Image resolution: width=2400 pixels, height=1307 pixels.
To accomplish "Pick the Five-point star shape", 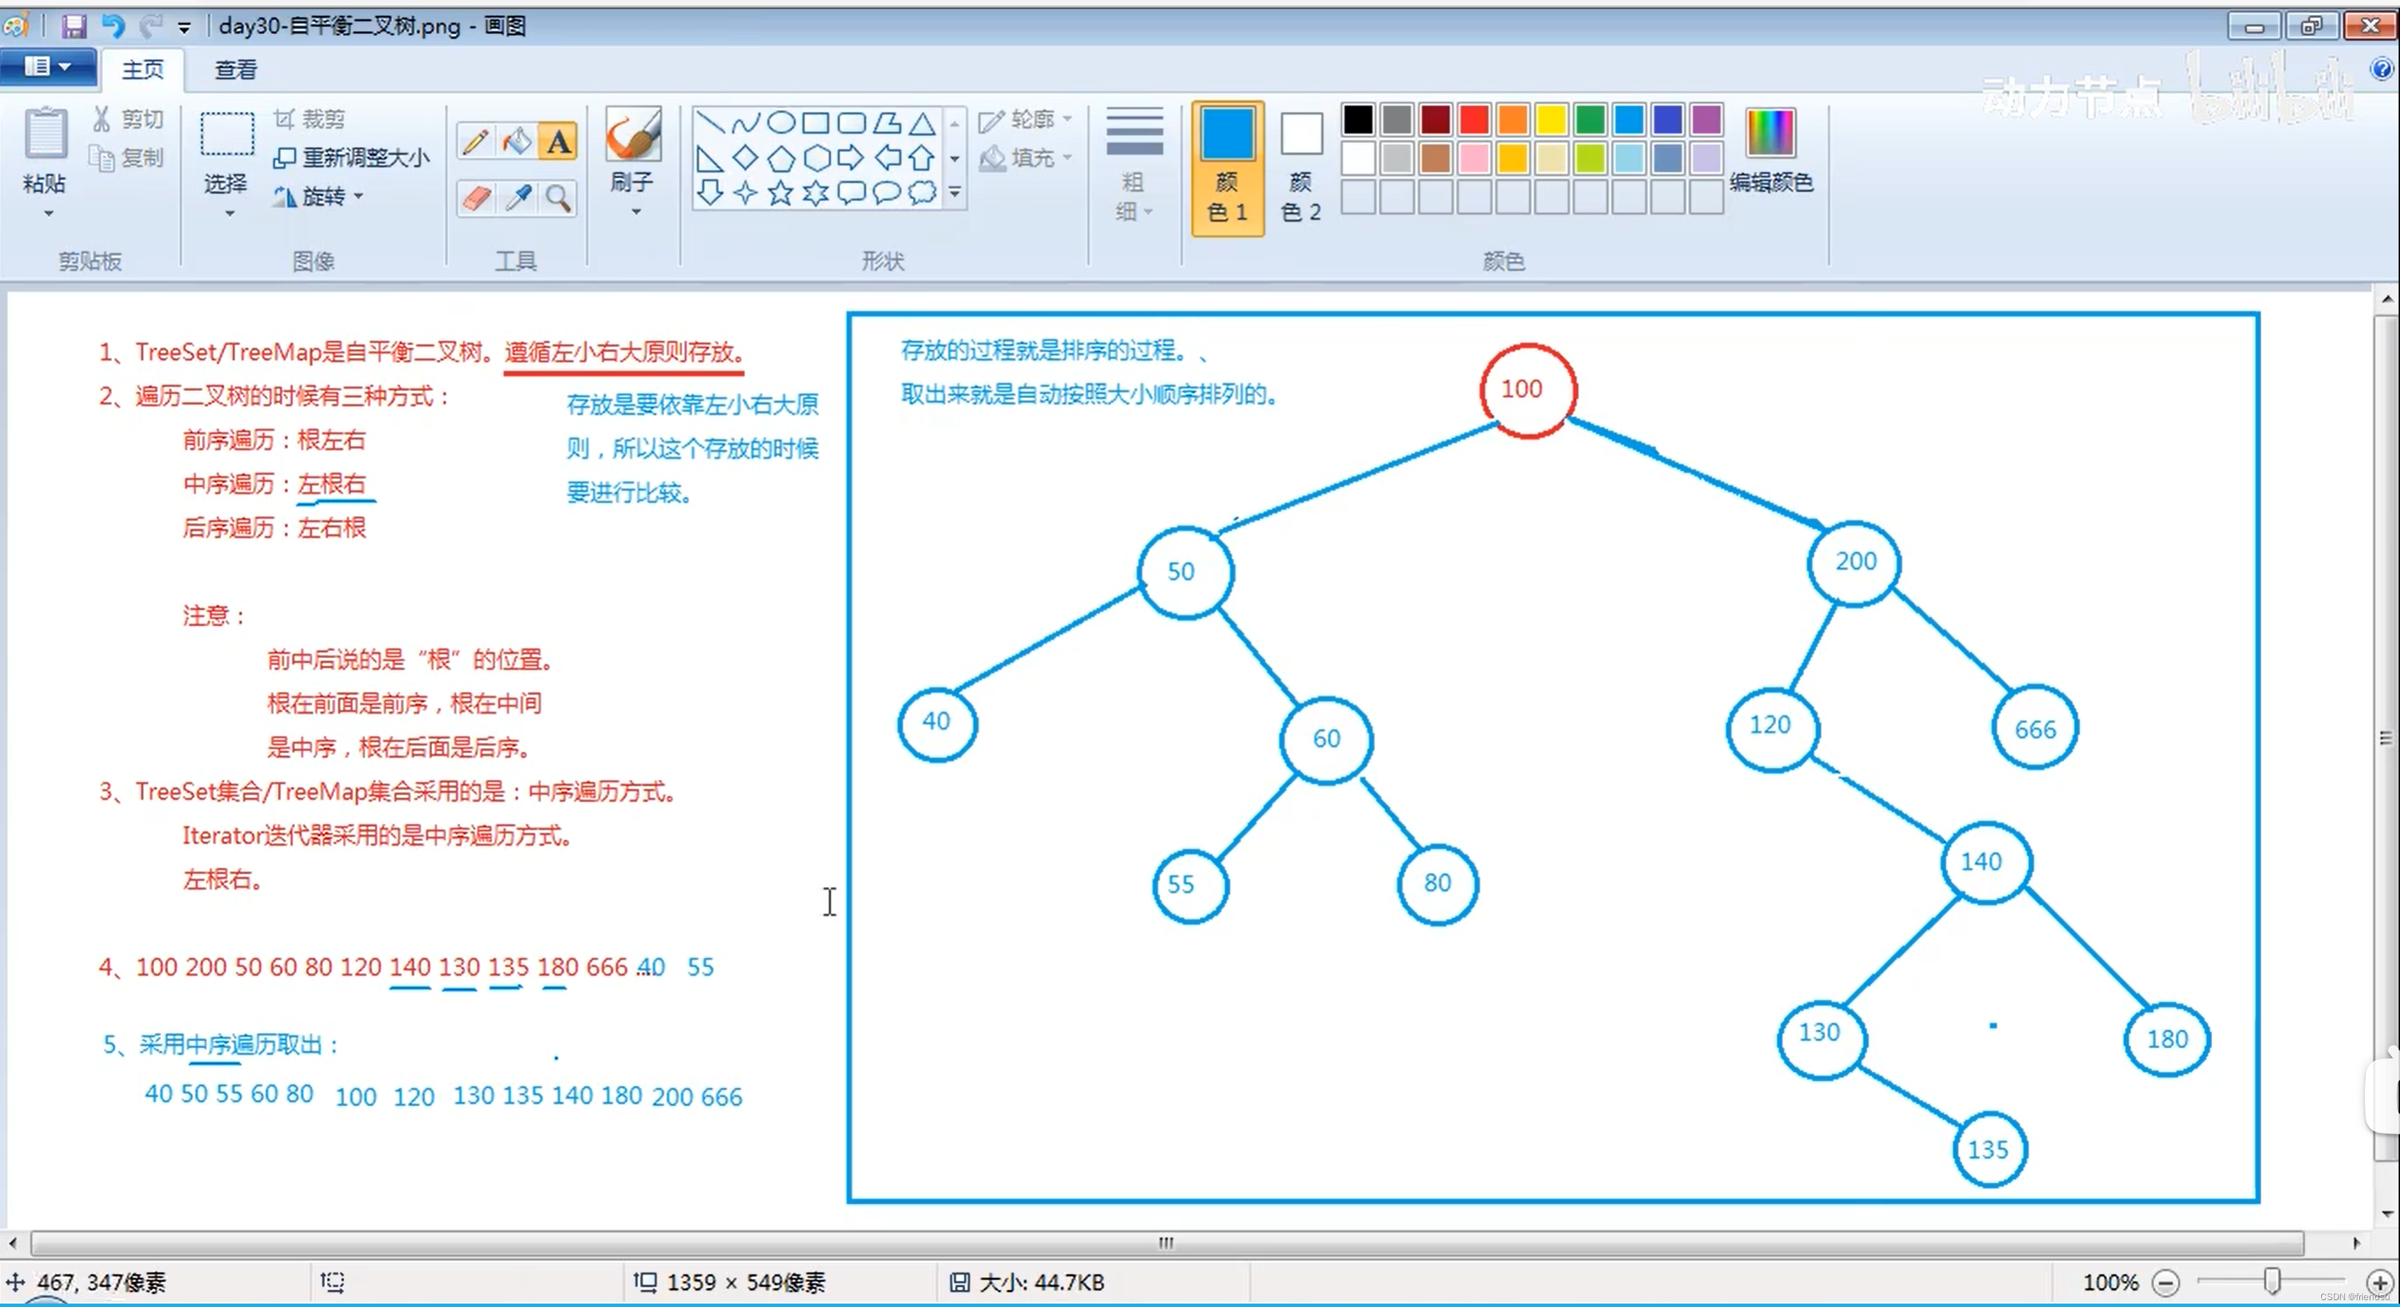I will (x=780, y=193).
